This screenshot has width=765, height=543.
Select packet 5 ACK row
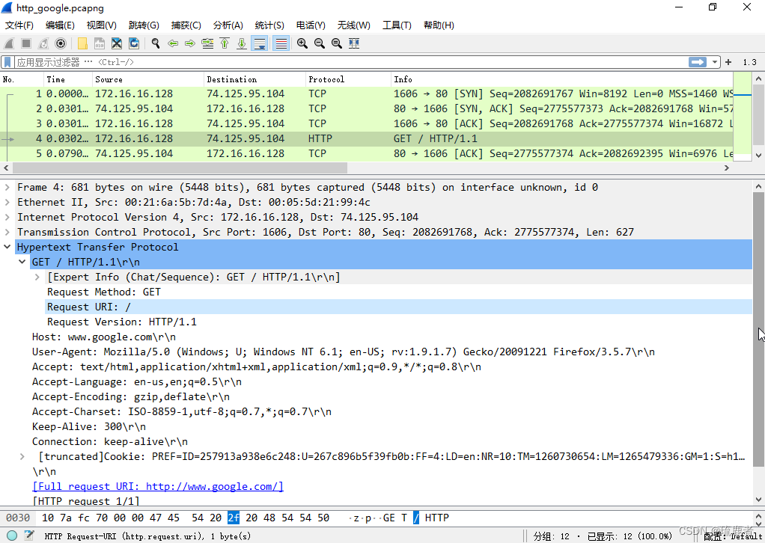tap(366, 153)
